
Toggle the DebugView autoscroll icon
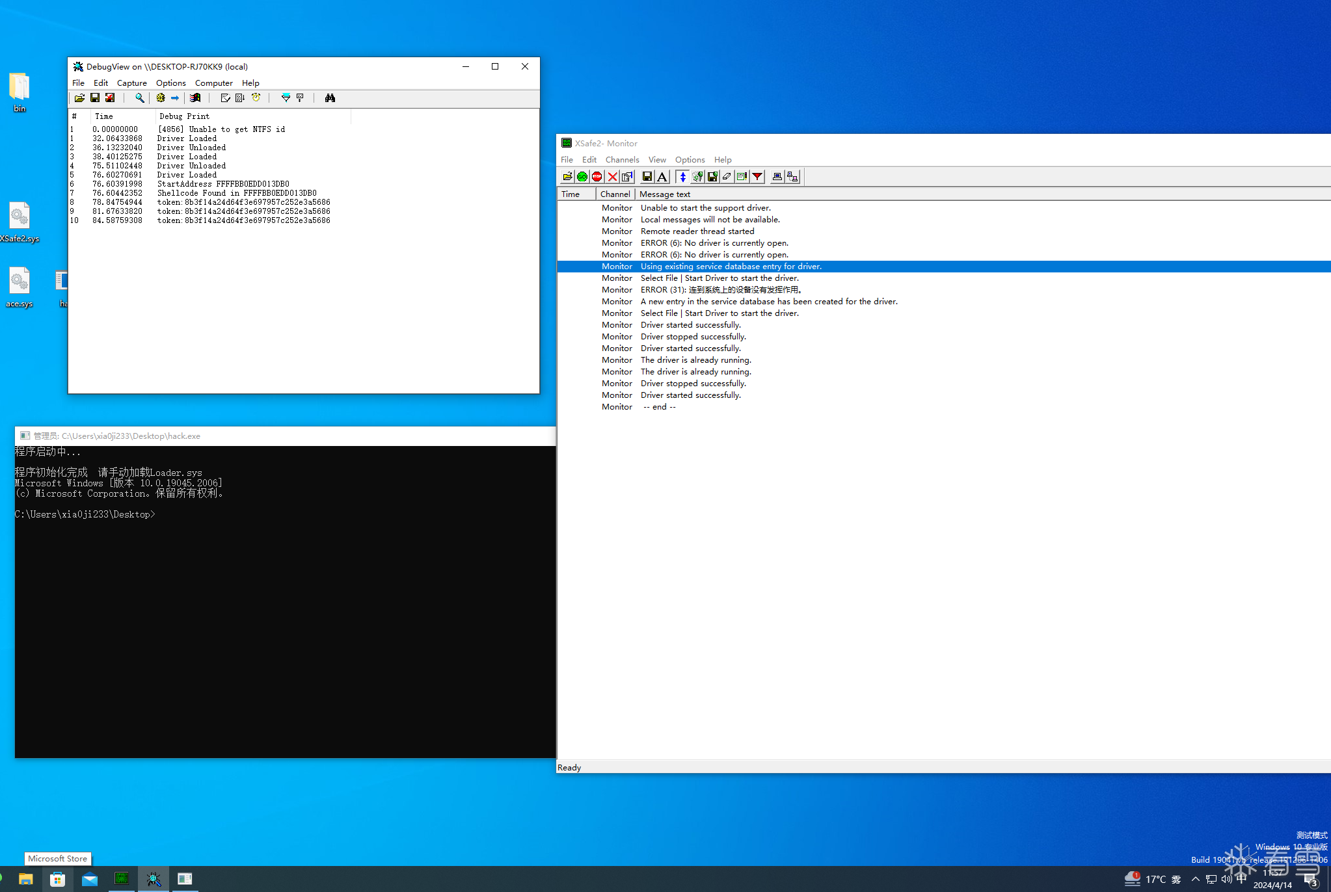point(240,98)
